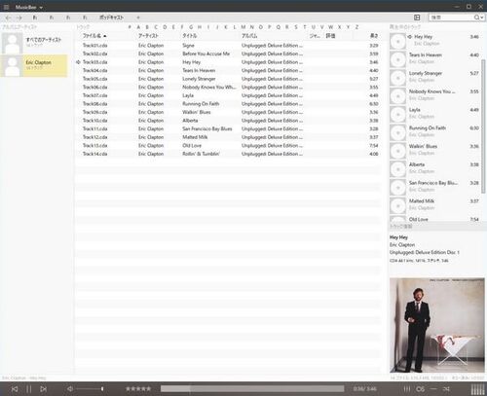
Task: Click the search input field
Action: (451, 18)
